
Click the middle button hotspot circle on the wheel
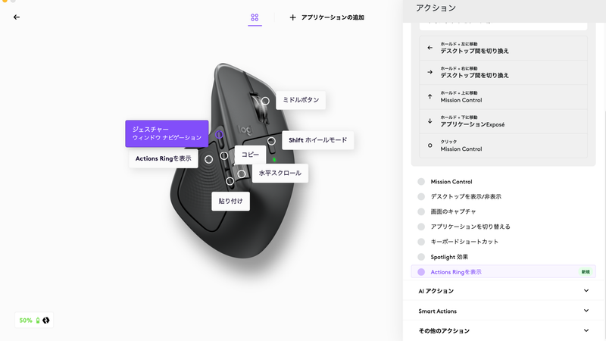[x=265, y=101]
